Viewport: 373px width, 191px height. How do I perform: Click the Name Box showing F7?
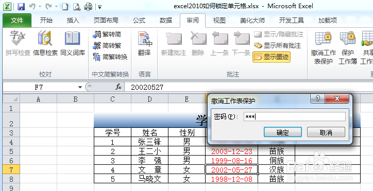tap(39, 87)
